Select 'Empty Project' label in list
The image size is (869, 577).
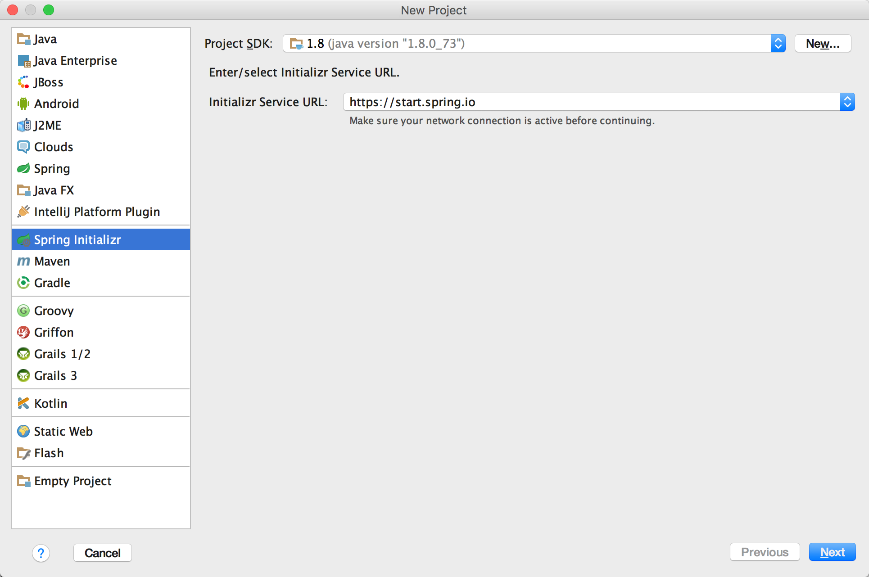point(73,481)
